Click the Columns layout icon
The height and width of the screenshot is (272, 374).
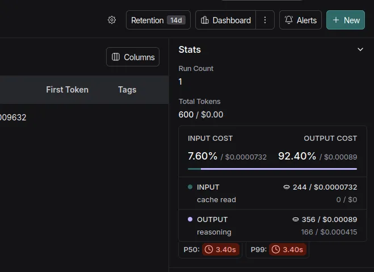[116, 57]
